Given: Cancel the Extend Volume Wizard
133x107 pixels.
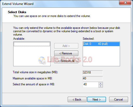Looking at the screenshot, I should point(118,100).
